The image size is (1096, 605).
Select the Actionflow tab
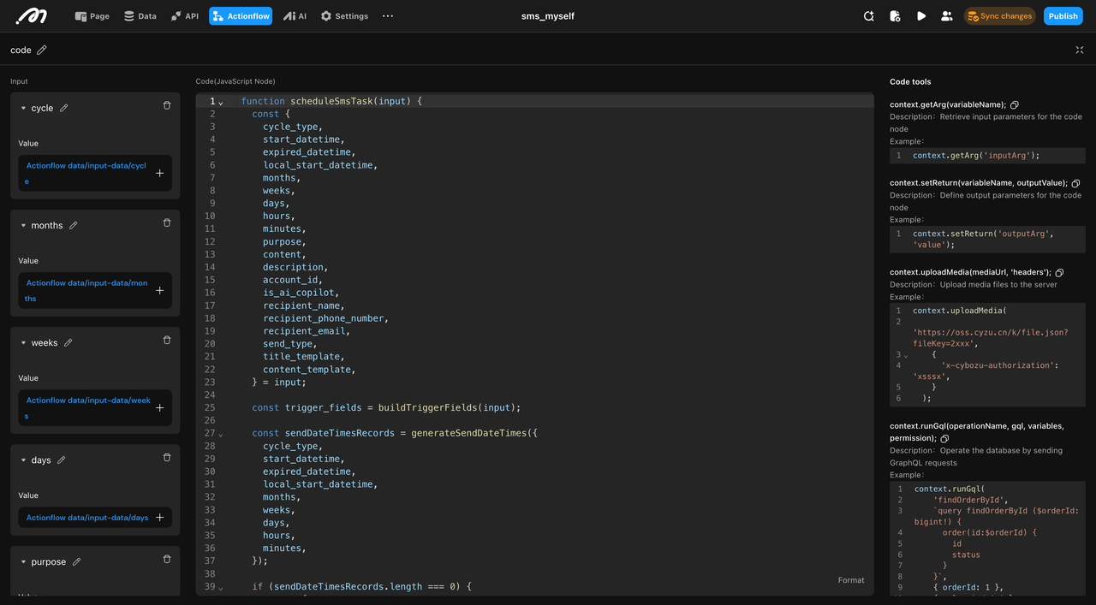click(x=241, y=16)
